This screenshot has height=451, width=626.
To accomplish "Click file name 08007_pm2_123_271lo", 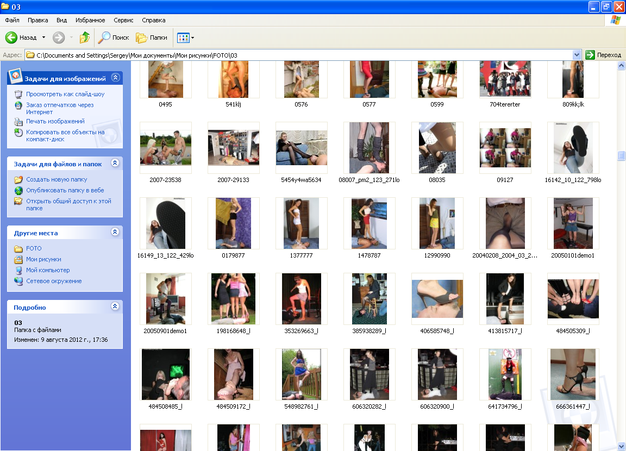I will tap(369, 180).
